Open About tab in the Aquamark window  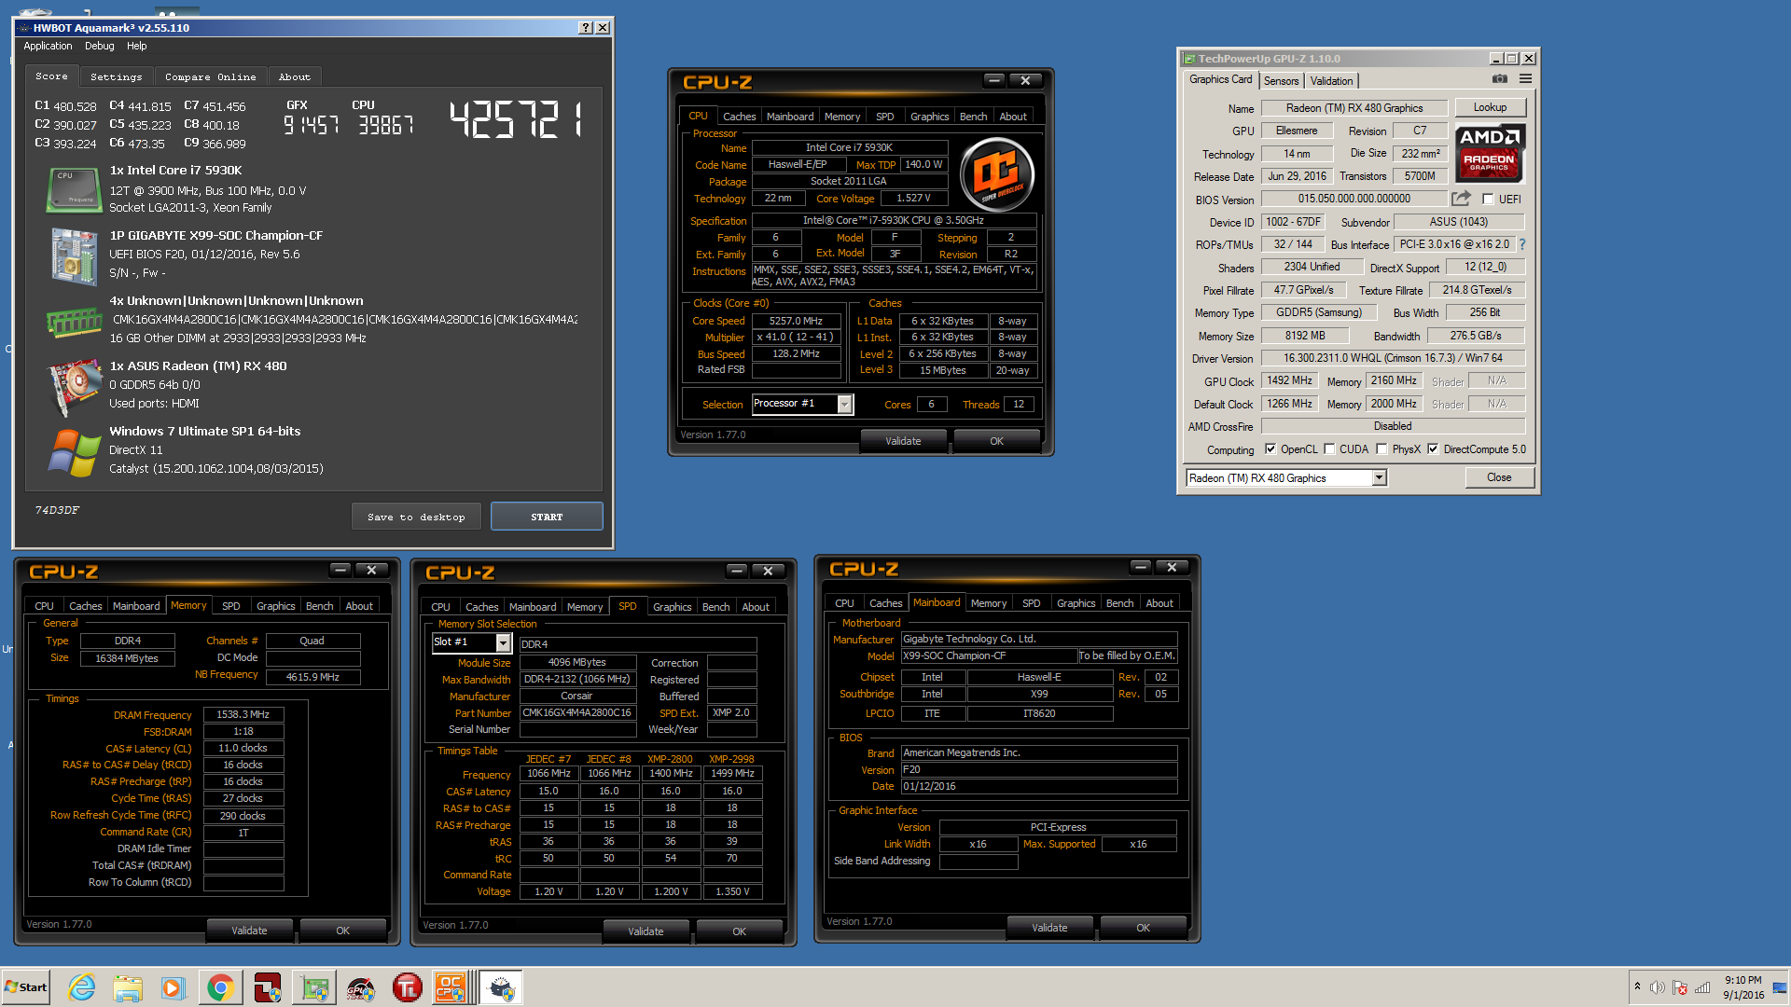(x=295, y=76)
